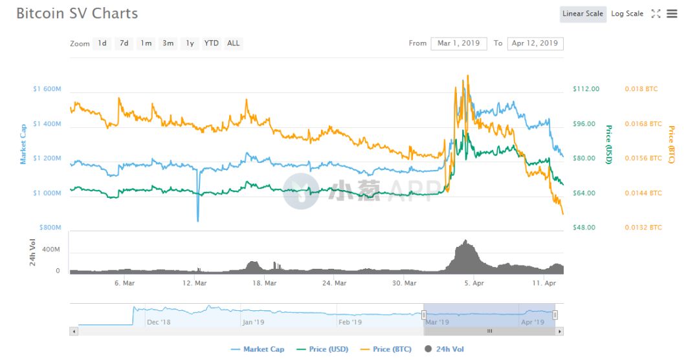
Task: Click the 0.0144 BTC axis value
Action: point(643,193)
